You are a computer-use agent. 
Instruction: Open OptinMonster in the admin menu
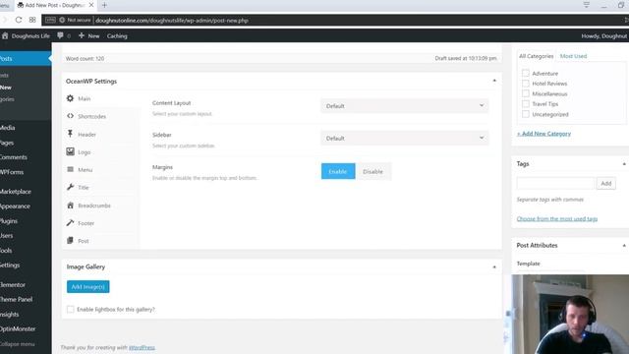tap(18, 328)
